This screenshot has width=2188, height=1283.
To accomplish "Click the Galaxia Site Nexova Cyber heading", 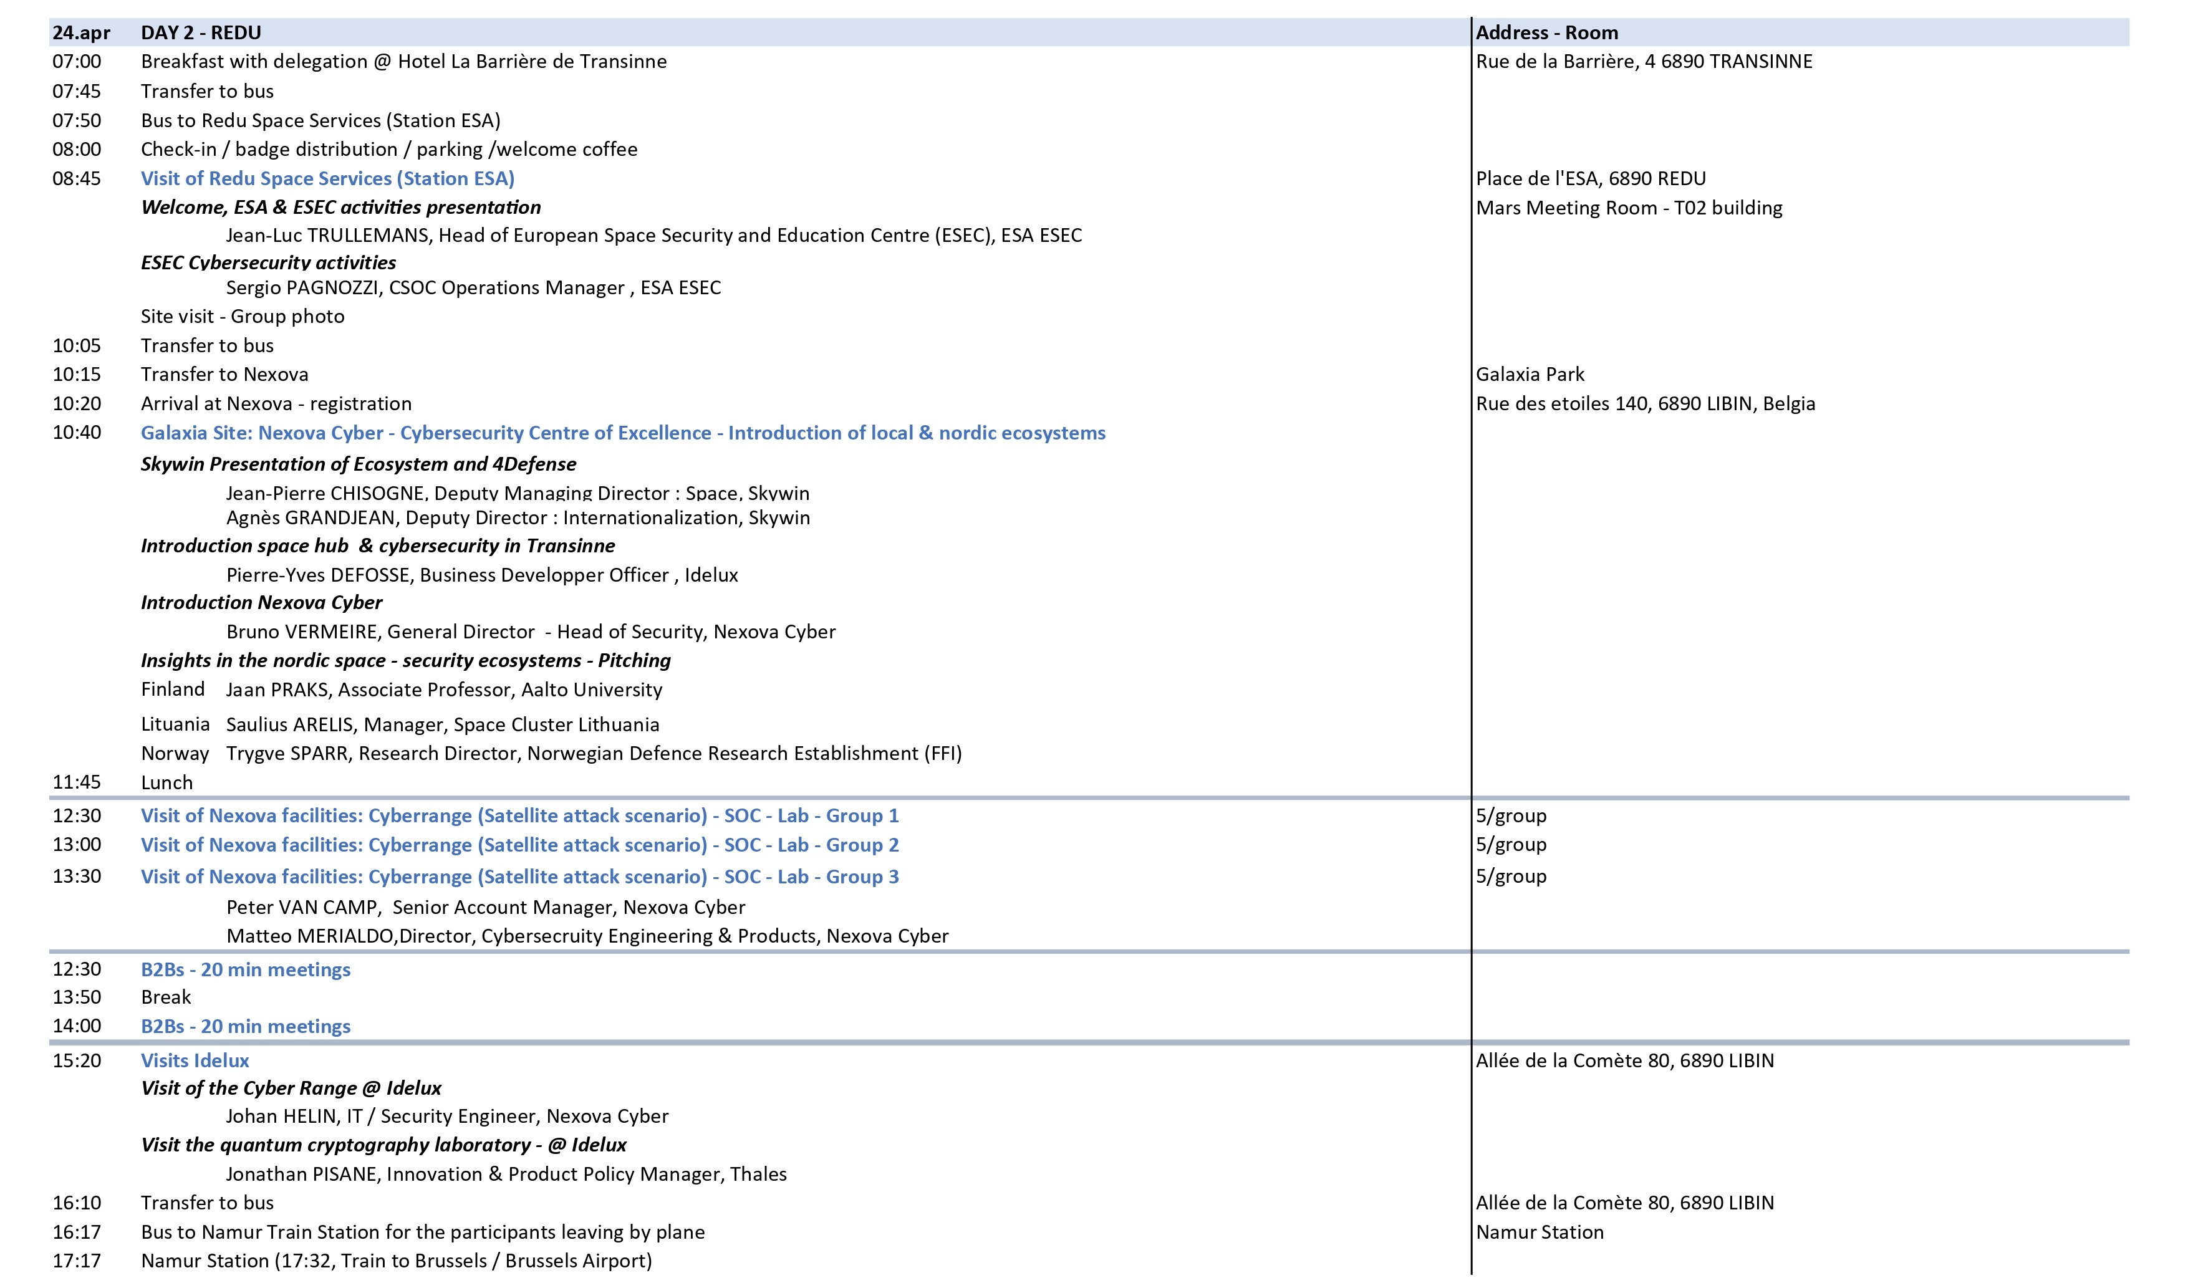I will click(x=622, y=432).
